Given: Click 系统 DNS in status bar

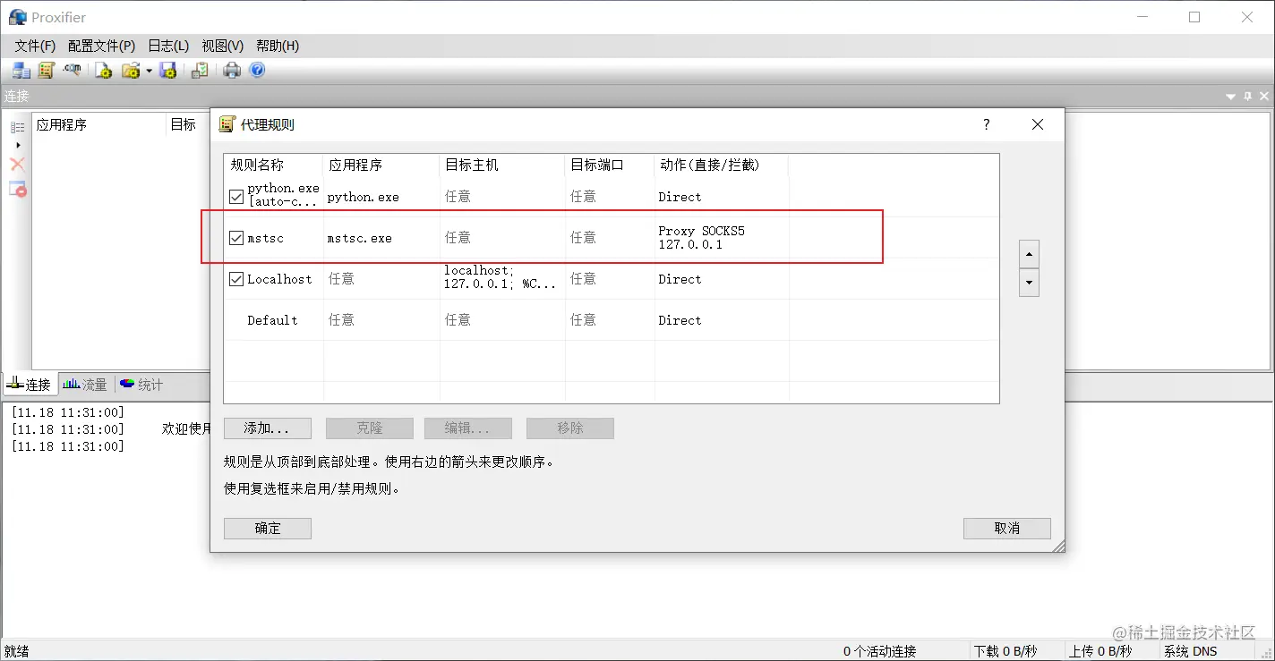Looking at the screenshot, I should pyautogui.click(x=1191, y=651).
